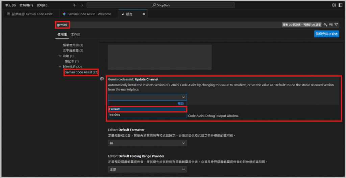Open the 執行(R) menu
Viewport: 346px width, 178px height.
click(10, 5)
